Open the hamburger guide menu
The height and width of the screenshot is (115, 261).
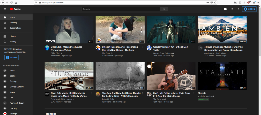pyautogui.click(x=5, y=9)
